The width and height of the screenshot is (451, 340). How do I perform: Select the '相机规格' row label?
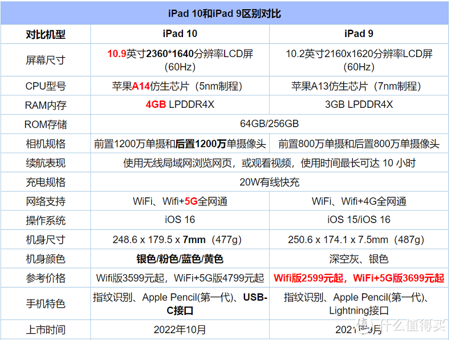(x=46, y=144)
